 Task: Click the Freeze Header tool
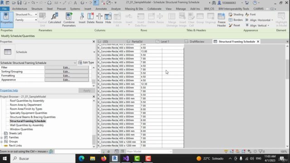[222, 19]
